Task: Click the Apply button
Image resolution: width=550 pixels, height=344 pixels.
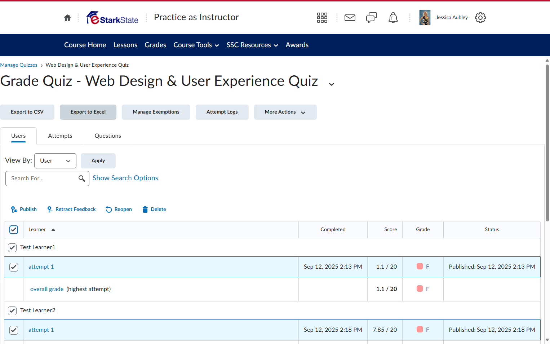Action: (x=98, y=161)
